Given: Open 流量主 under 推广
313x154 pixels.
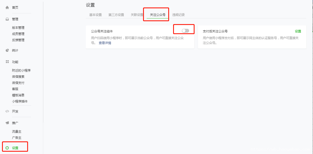Looking at the screenshot, I should [x=17, y=131].
